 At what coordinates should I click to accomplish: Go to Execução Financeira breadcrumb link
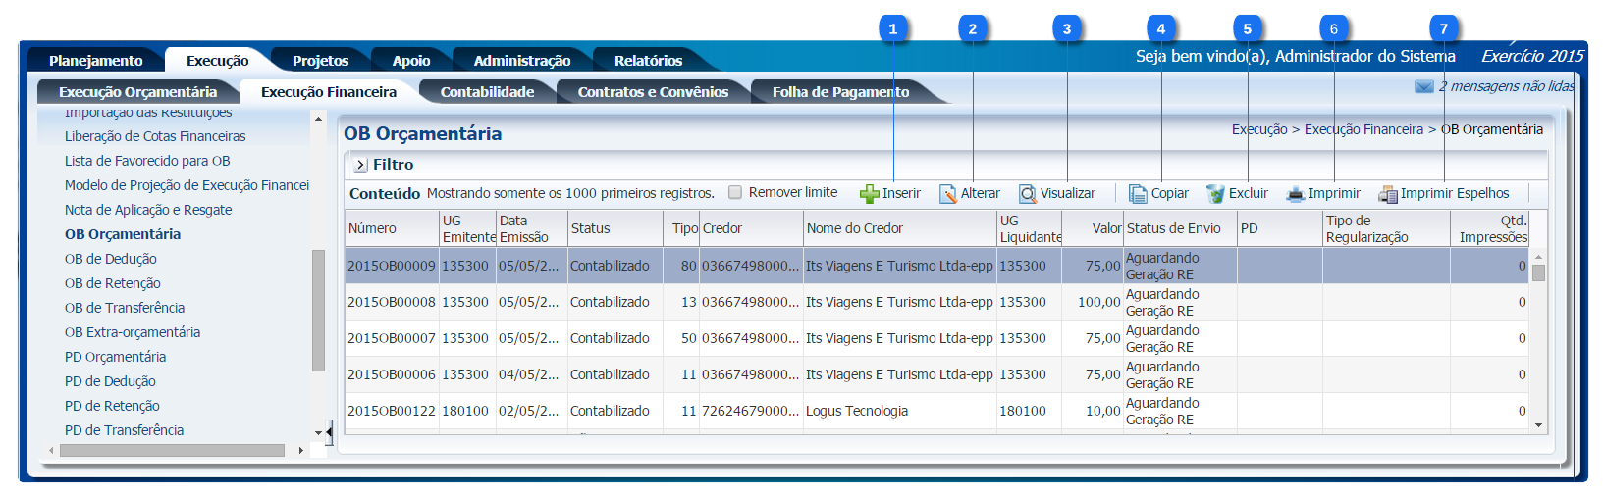(x=1363, y=129)
